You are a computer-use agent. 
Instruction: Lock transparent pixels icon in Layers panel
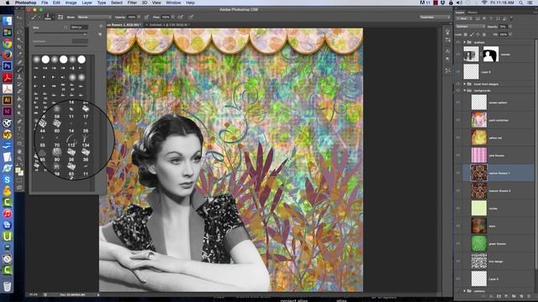[x=466, y=34]
